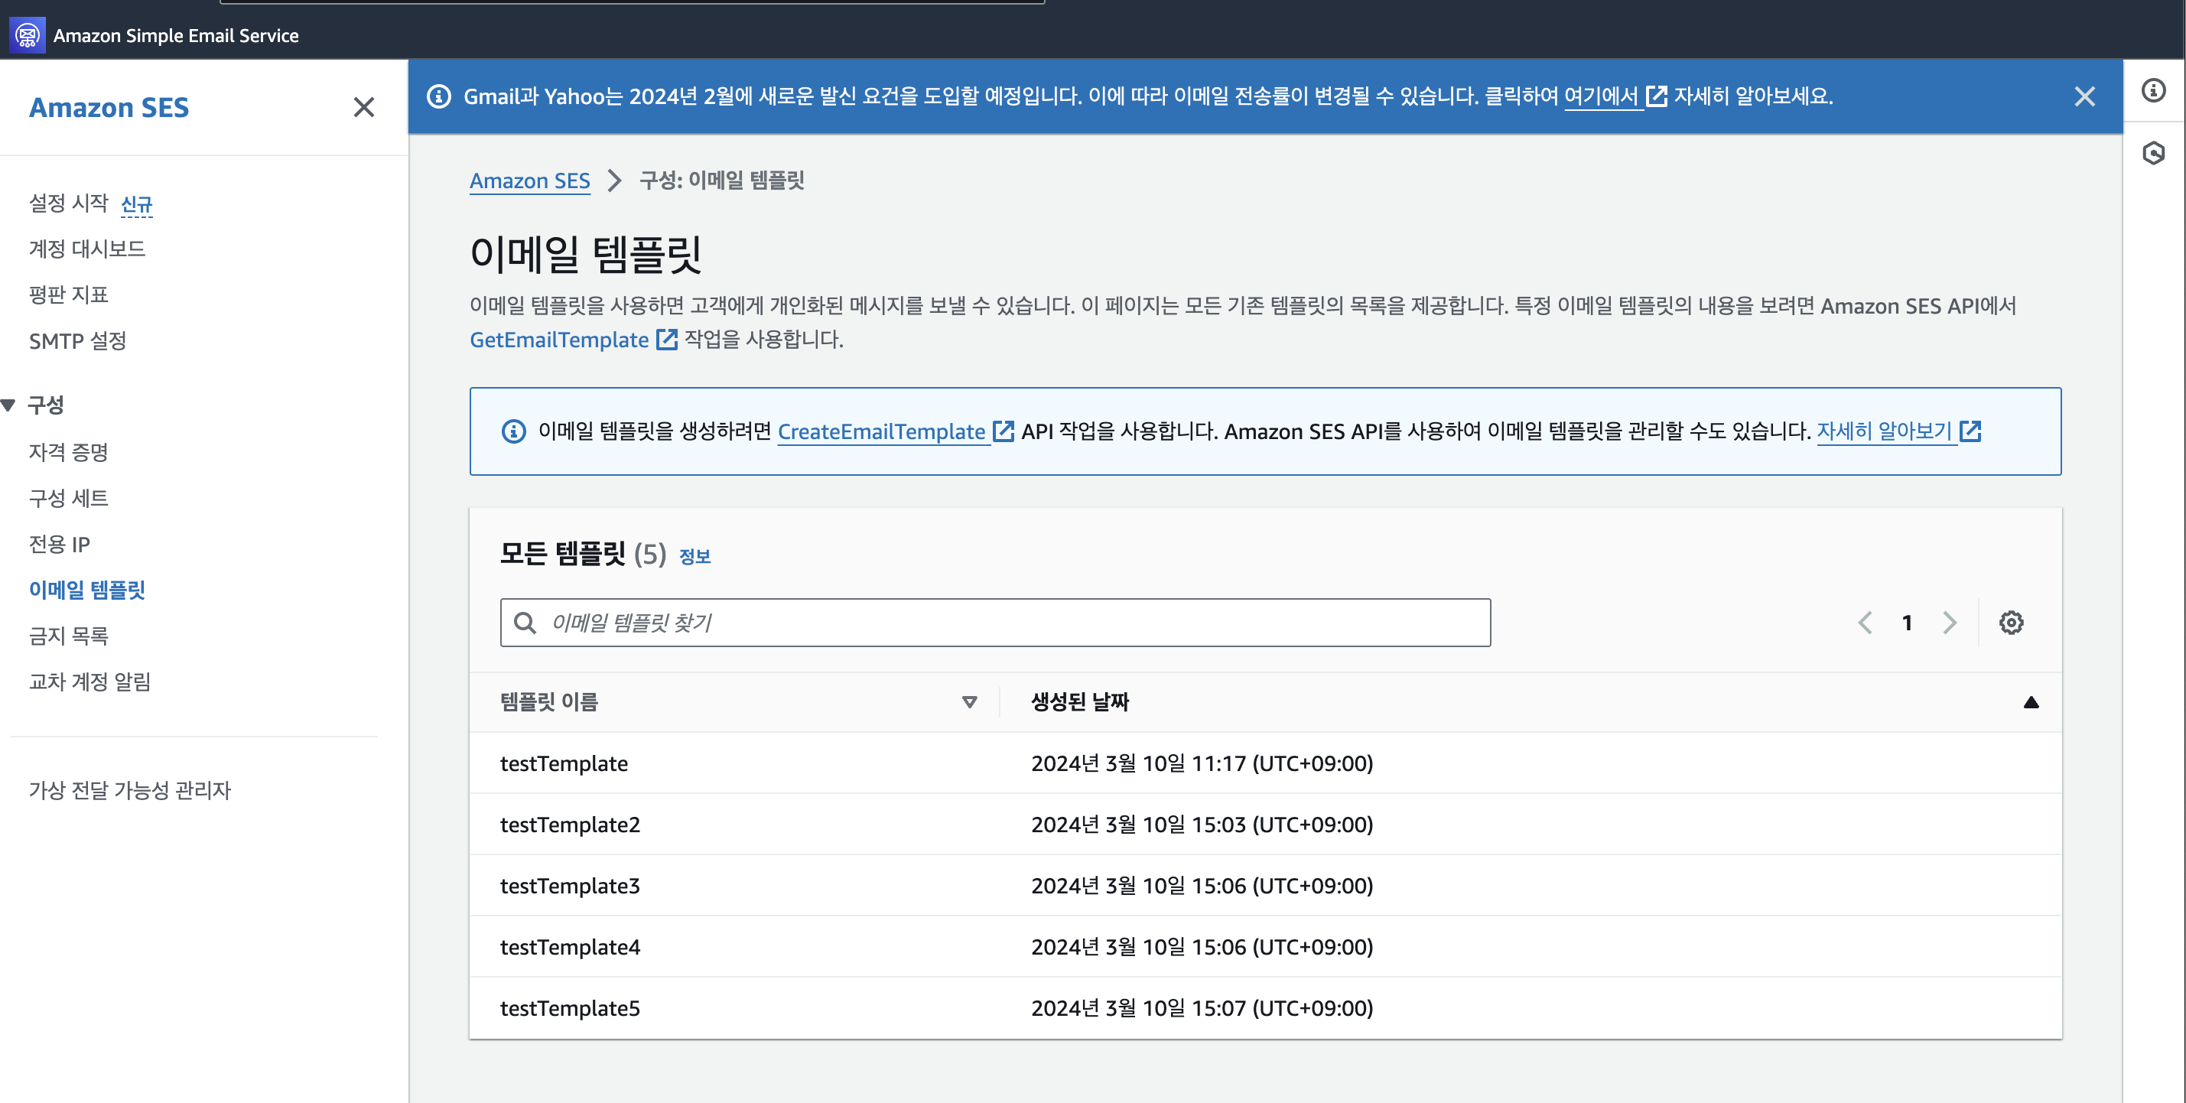Collapse the '구성' sidebar section
The height and width of the screenshot is (1103, 2186).
click(x=8, y=405)
